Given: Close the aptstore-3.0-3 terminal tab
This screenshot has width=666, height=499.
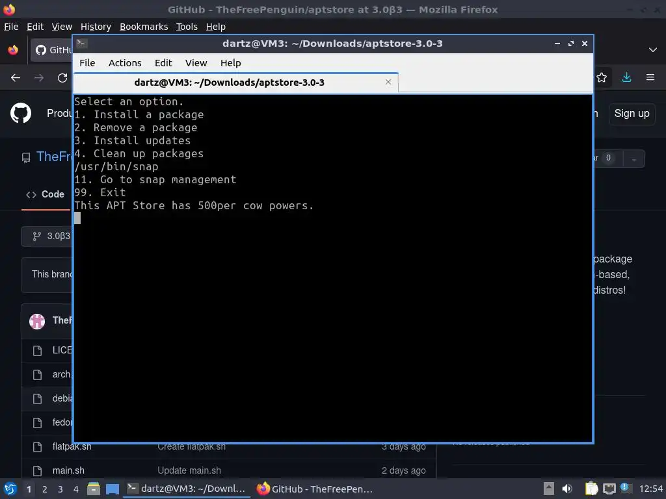Looking at the screenshot, I should [388, 82].
